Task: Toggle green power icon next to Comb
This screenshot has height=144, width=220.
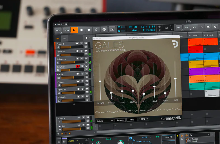Action: (93, 140)
